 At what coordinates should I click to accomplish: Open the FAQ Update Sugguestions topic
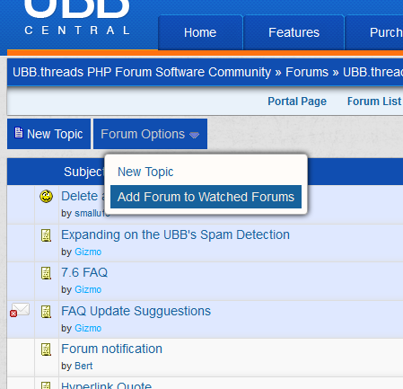pyautogui.click(x=136, y=311)
